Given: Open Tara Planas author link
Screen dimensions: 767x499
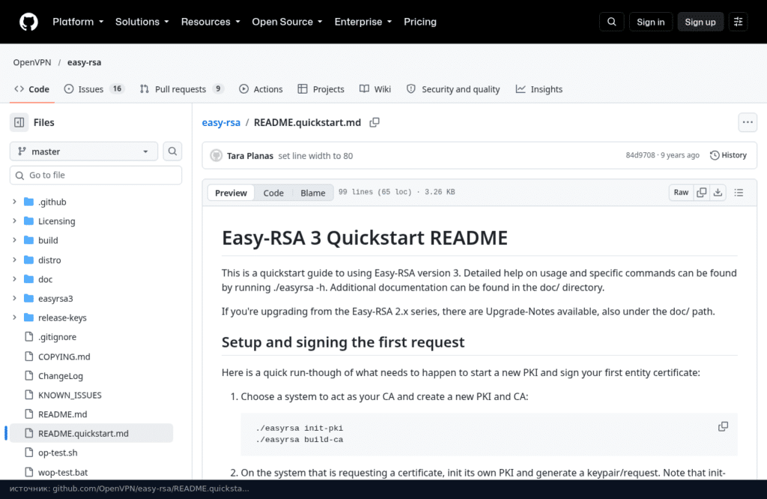Looking at the screenshot, I should 250,156.
